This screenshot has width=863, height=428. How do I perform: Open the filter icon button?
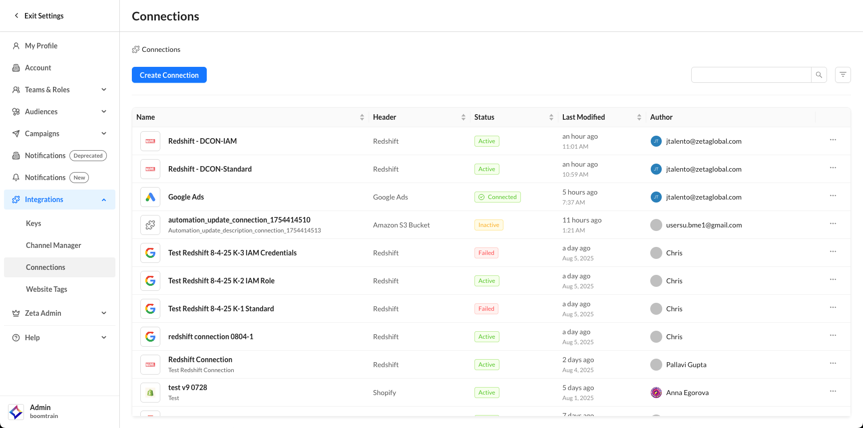coord(843,75)
